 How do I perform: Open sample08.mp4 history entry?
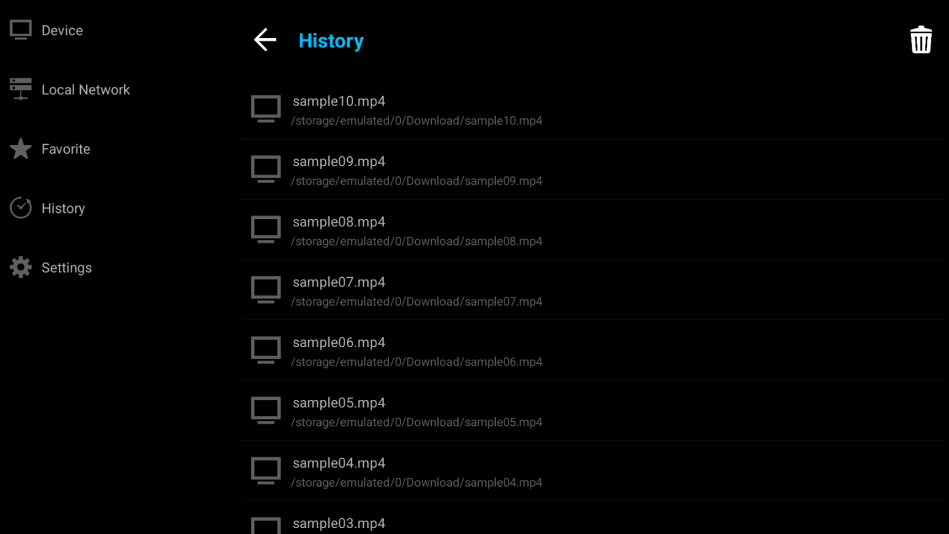(x=339, y=222)
